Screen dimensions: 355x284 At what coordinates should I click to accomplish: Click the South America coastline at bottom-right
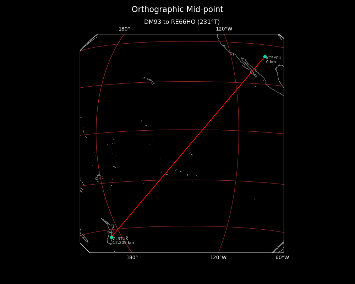tap(279, 247)
